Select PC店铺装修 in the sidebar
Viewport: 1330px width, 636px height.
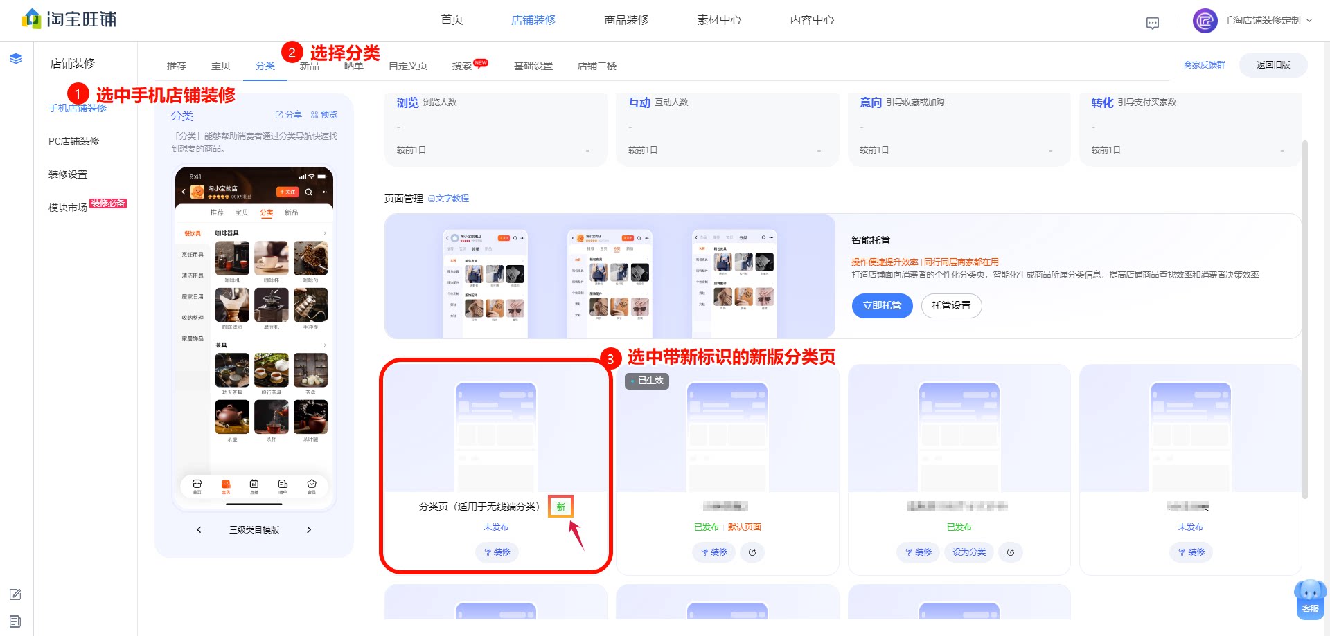pyautogui.click(x=74, y=141)
